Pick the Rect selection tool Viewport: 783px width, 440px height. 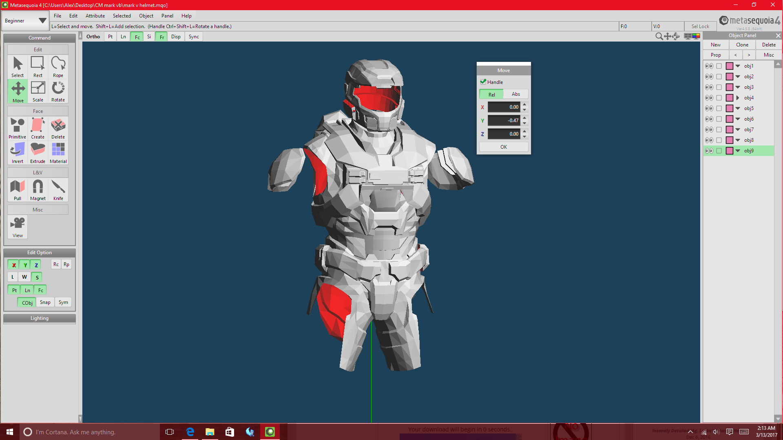pyautogui.click(x=38, y=67)
